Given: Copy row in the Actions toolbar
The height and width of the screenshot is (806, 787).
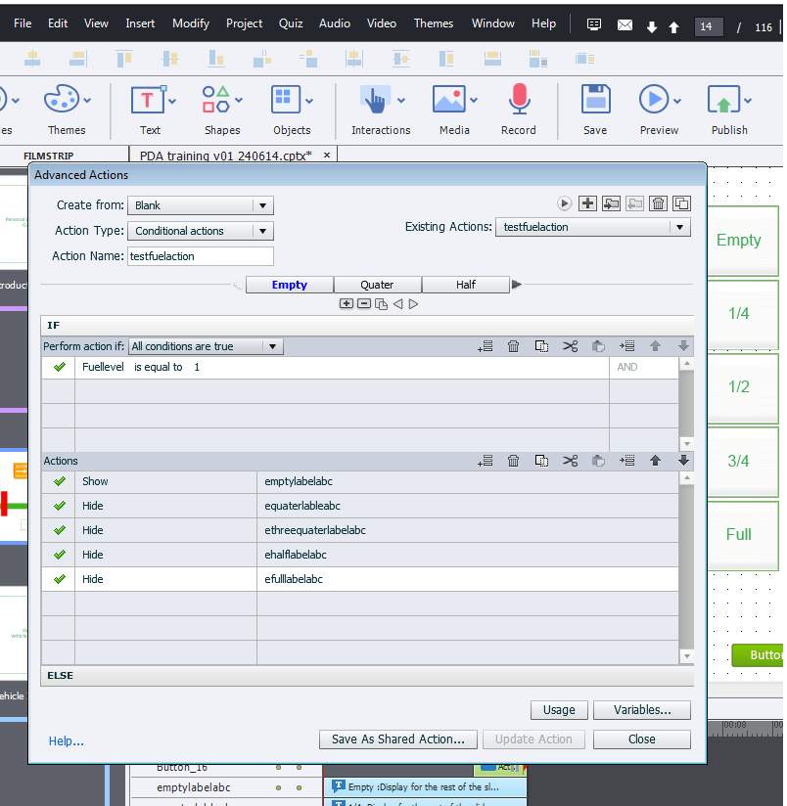Looking at the screenshot, I should (541, 461).
